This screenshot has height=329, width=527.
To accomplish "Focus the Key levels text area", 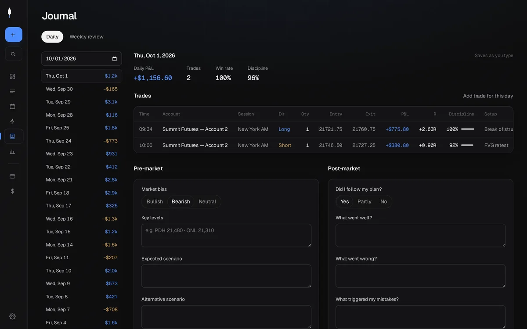I will [226, 236].
